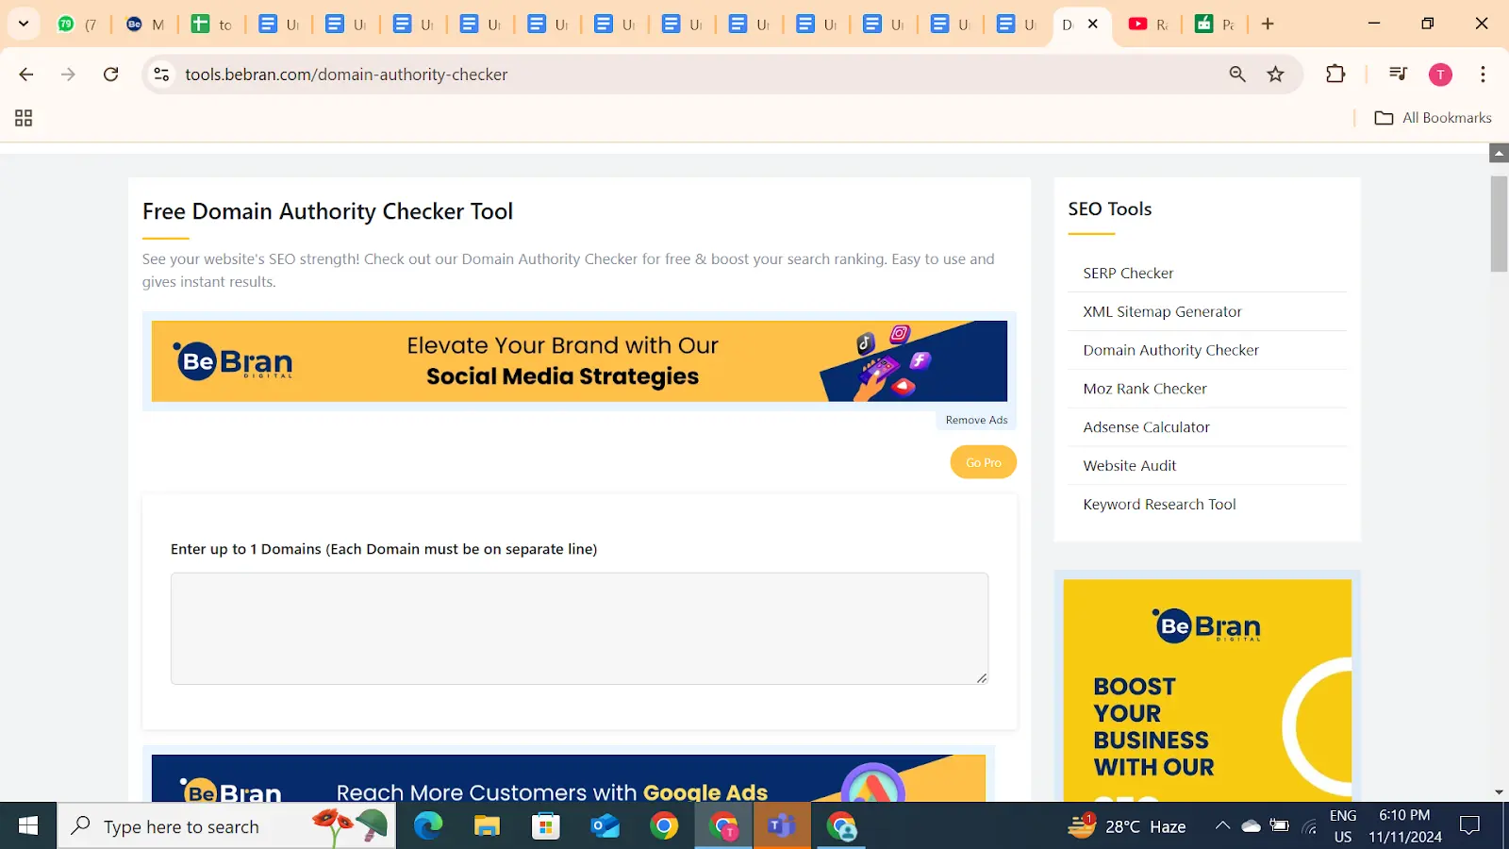The height and width of the screenshot is (849, 1509).
Task: Go back to the previous page
Action: 26,75
